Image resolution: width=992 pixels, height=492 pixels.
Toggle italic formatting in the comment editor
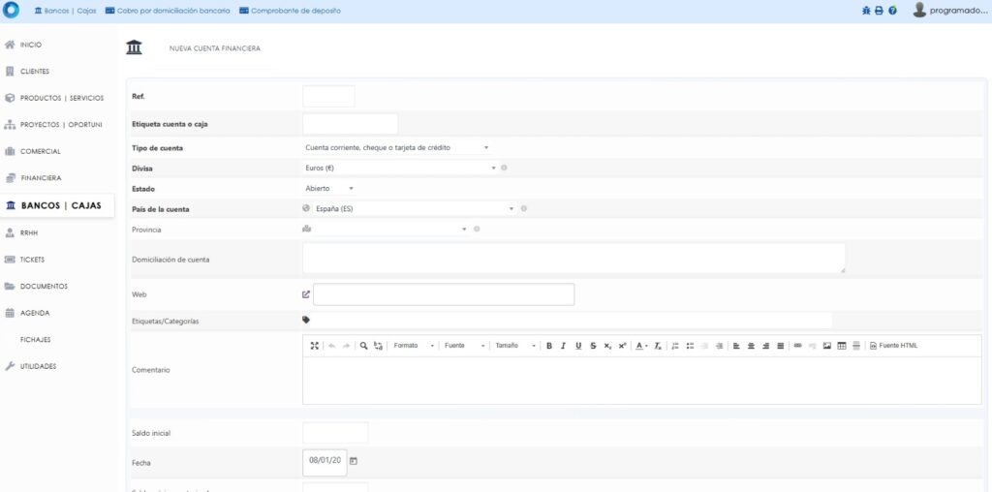click(563, 346)
